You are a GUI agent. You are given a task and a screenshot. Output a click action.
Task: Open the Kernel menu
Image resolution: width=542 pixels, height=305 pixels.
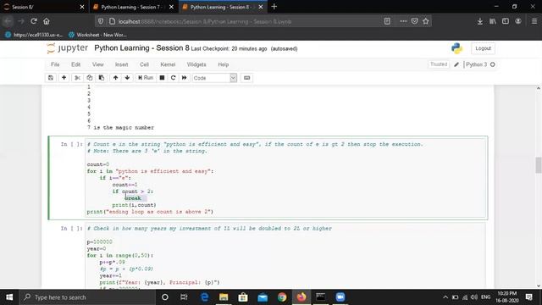pyautogui.click(x=168, y=64)
